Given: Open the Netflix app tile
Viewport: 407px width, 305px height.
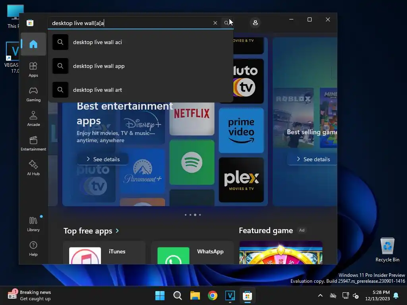Looking at the screenshot, I should [192, 119].
